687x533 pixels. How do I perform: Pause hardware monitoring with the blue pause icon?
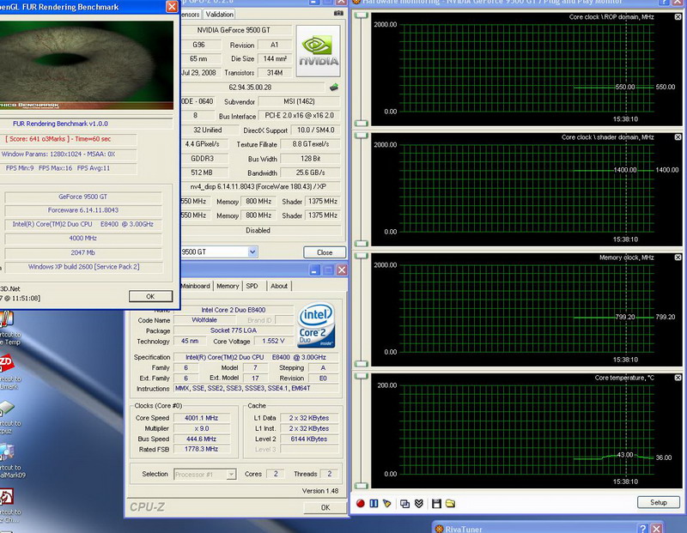[x=374, y=503]
